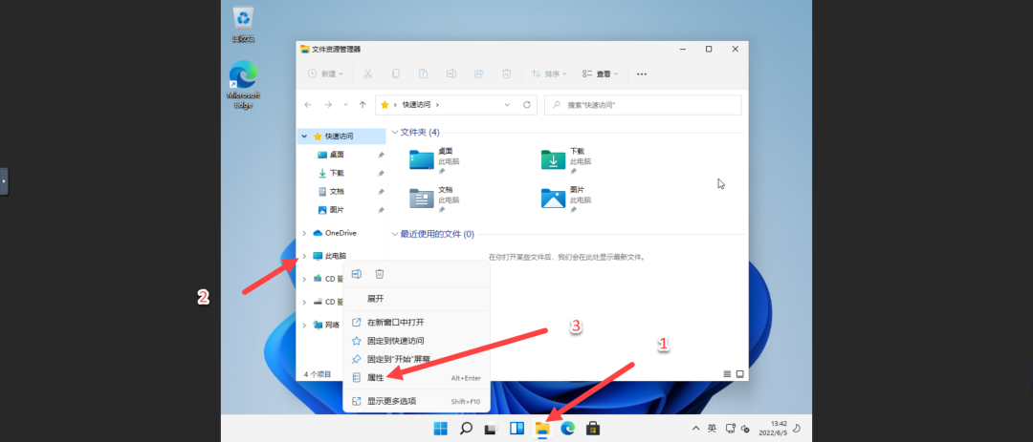Unpin 下载 using its sidebar pin icon
Image resolution: width=1033 pixels, height=442 pixels.
[381, 174]
